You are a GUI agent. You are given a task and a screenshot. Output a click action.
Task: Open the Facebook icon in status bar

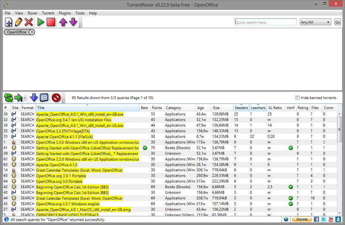pyautogui.click(x=317, y=219)
